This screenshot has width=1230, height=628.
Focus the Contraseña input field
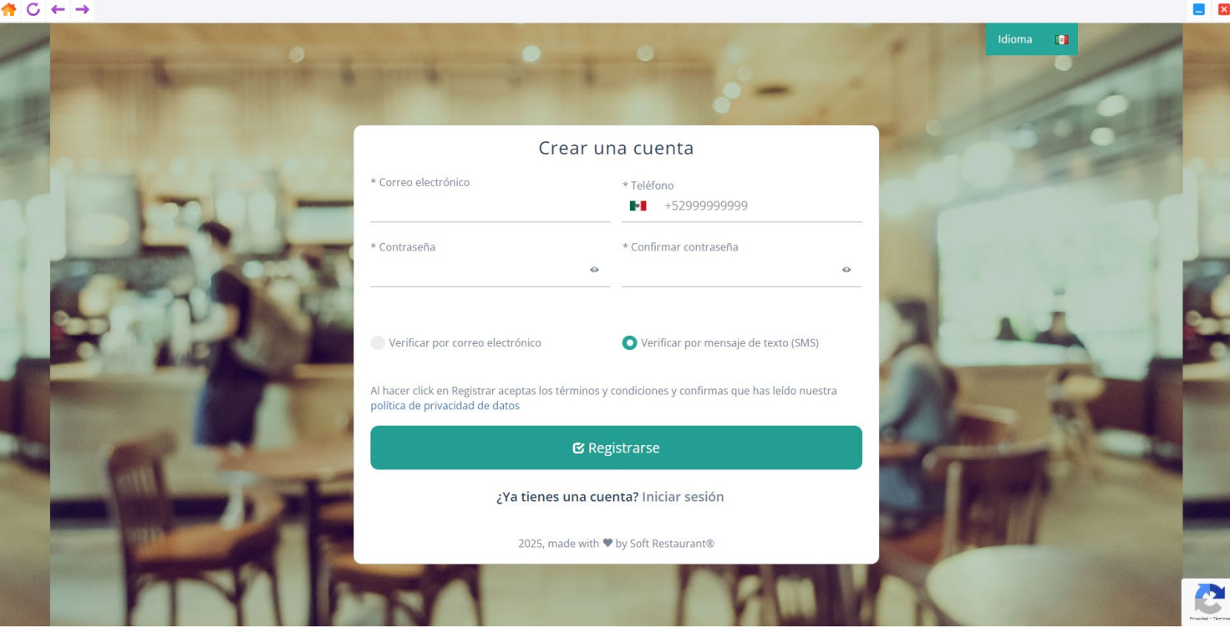coord(478,271)
